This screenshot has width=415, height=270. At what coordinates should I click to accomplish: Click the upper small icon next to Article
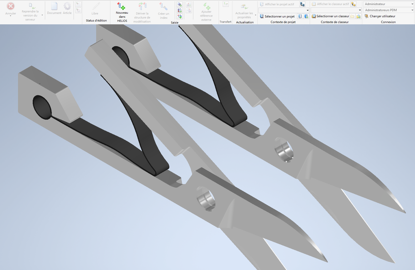pyautogui.click(x=78, y=4)
